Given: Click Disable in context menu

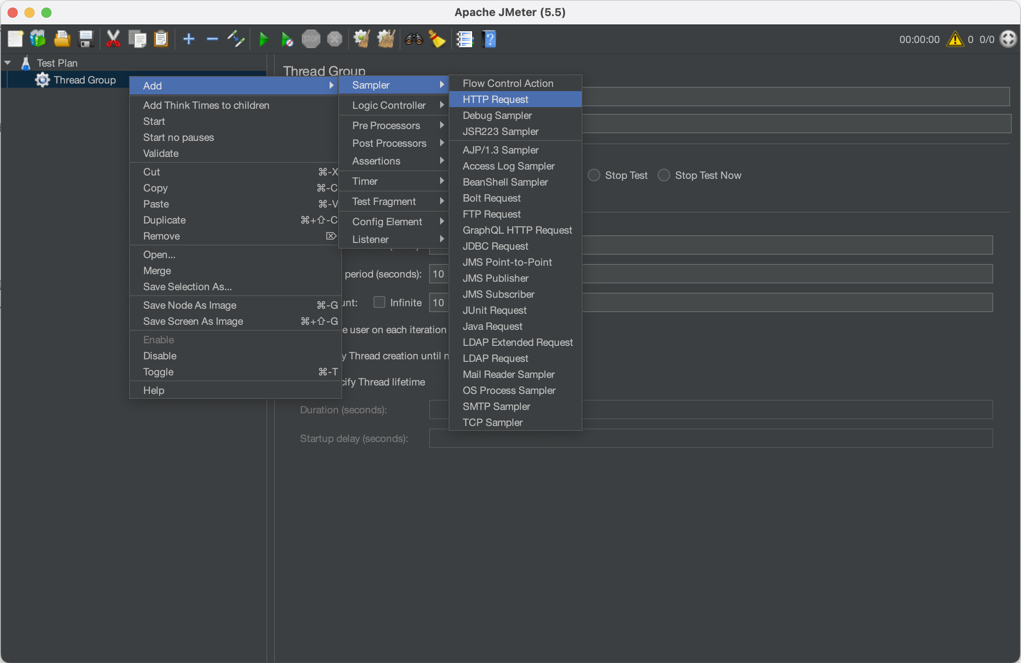Looking at the screenshot, I should point(236,356).
